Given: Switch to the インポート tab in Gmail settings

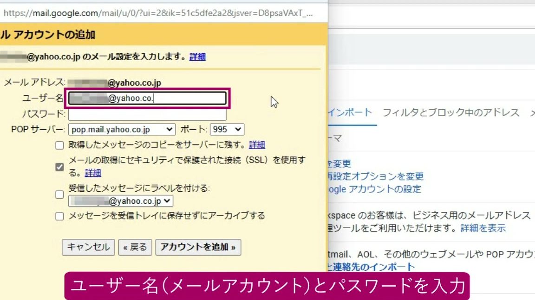Looking at the screenshot, I should click(350, 112).
